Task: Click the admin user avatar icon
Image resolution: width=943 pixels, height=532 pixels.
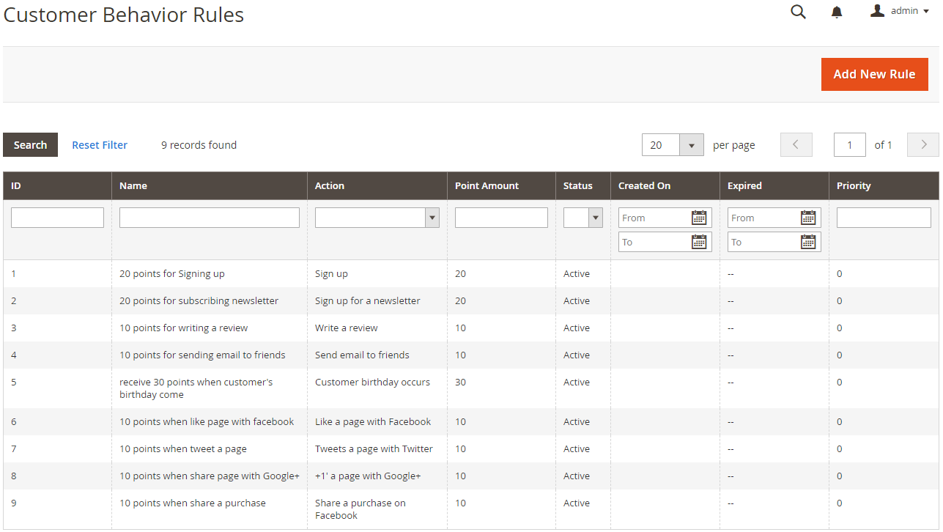Action: (x=877, y=11)
